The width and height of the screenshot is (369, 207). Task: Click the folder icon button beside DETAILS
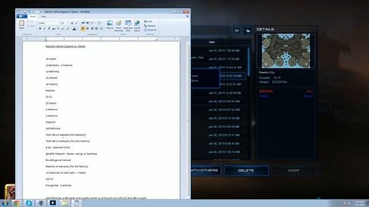tap(247, 30)
